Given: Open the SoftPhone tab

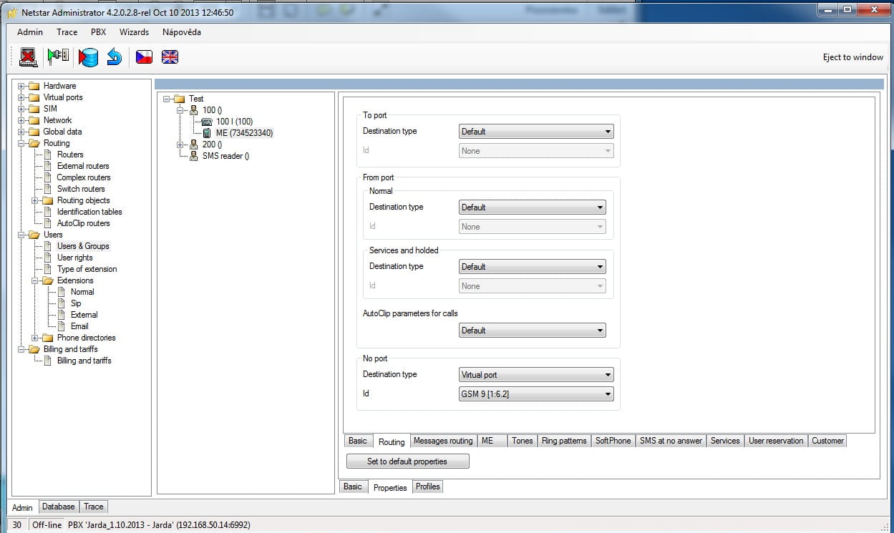Looking at the screenshot, I should point(613,441).
